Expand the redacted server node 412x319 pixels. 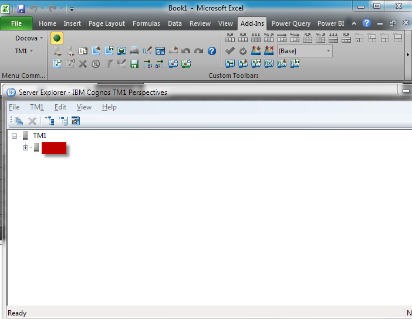25,148
